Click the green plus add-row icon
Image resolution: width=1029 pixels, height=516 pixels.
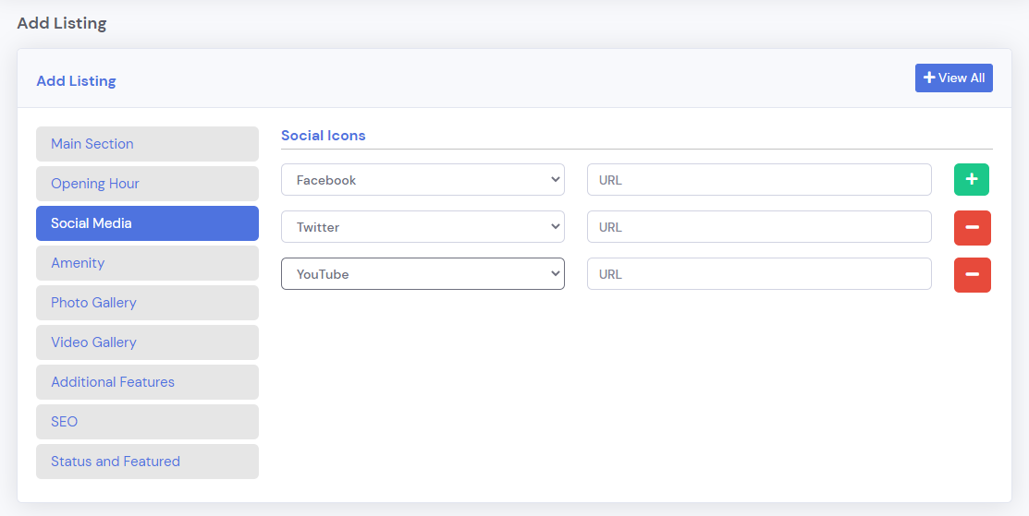point(971,180)
